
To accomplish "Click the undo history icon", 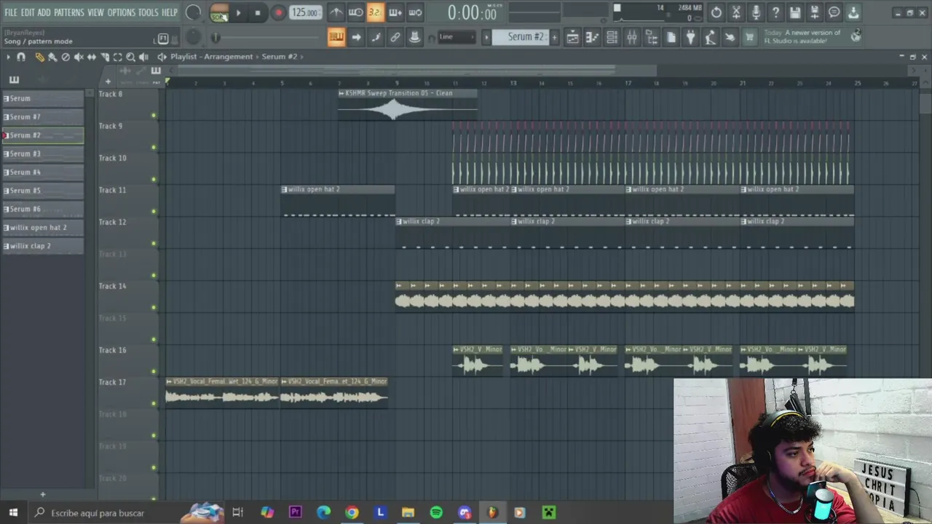I will pos(716,12).
